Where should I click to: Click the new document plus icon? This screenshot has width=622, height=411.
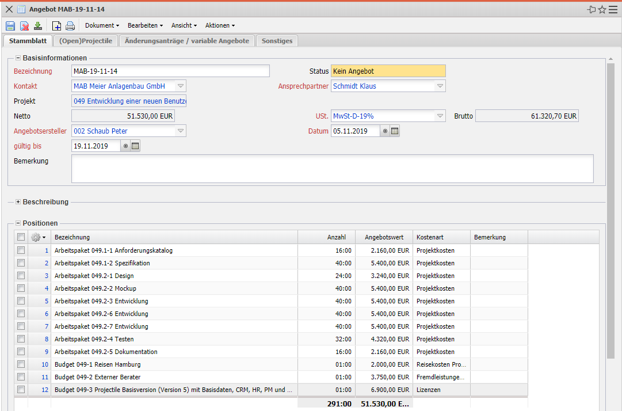56,25
